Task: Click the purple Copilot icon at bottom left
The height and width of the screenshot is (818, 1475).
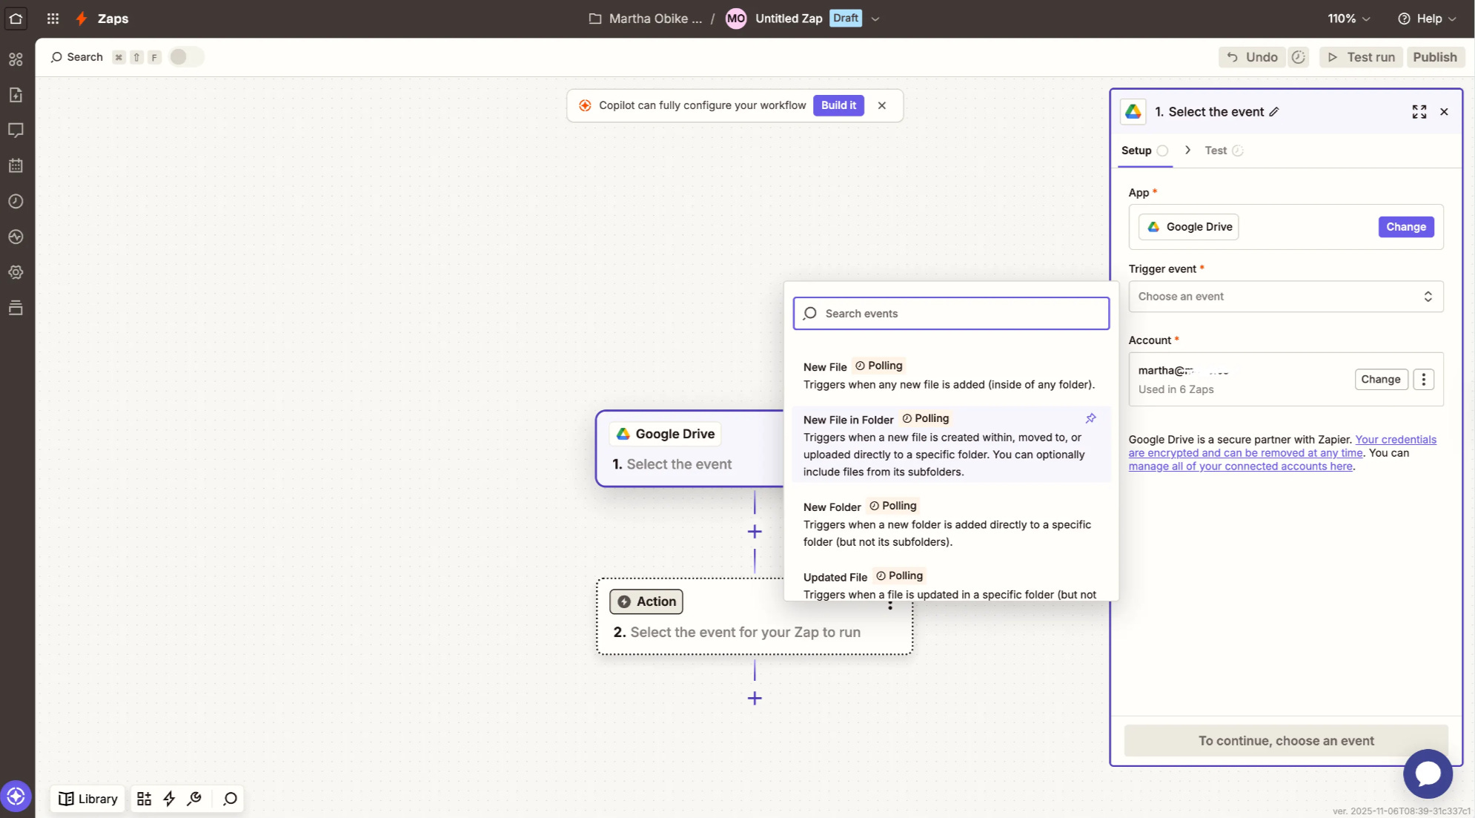Action: (x=16, y=797)
